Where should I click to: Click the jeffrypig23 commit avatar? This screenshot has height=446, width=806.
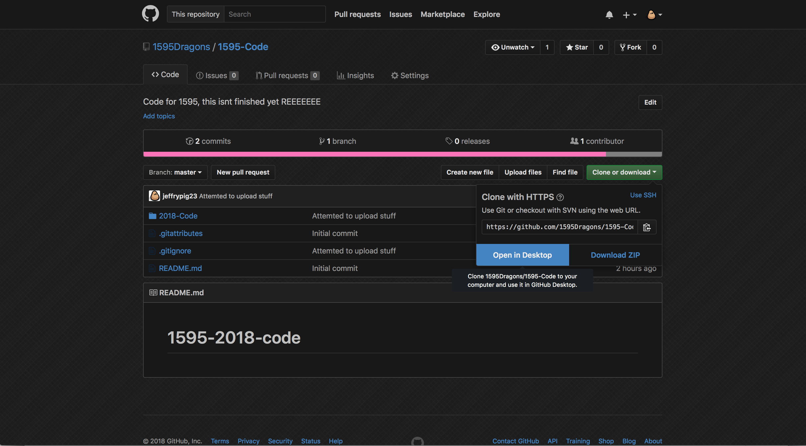click(x=154, y=196)
